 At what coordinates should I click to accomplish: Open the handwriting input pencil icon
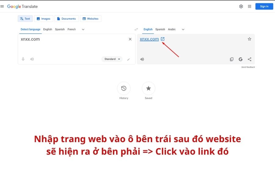click(x=129, y=59)
